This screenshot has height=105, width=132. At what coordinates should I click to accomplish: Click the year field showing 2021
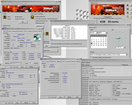102,33
